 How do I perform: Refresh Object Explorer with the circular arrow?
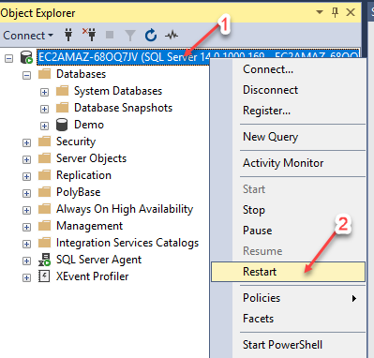[151, 35]
